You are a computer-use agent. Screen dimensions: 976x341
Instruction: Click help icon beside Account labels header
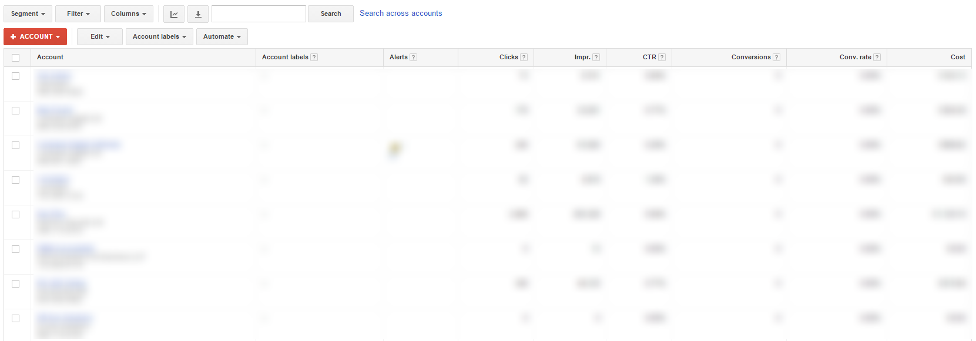click(314, 58)
